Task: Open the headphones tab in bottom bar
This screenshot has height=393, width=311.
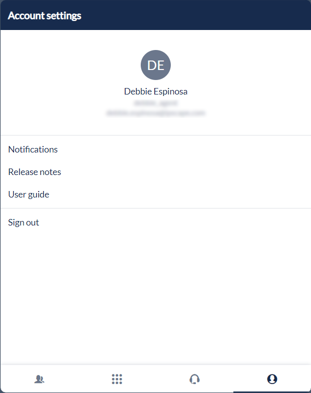Action: click(x=195, y=379)
